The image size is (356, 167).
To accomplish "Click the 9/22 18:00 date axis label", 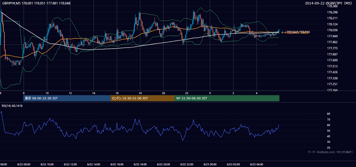I will (x=140, y=164).
